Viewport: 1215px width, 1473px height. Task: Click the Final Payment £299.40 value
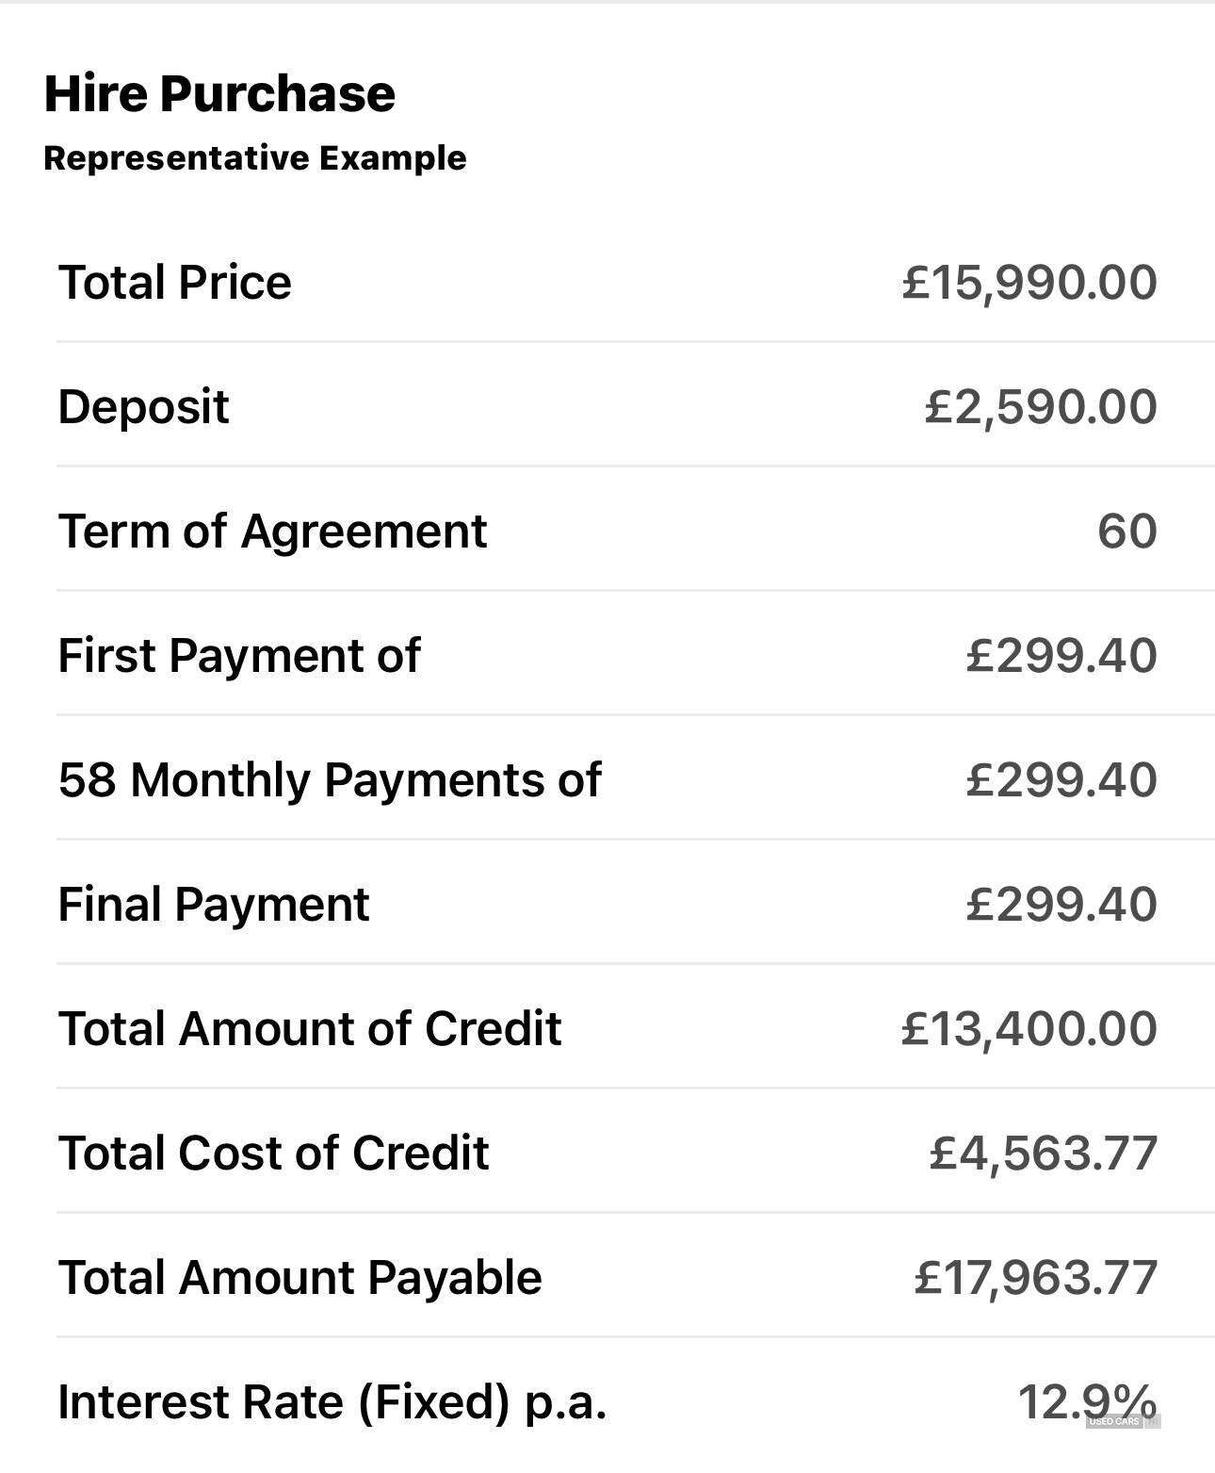pos(1061,905)
